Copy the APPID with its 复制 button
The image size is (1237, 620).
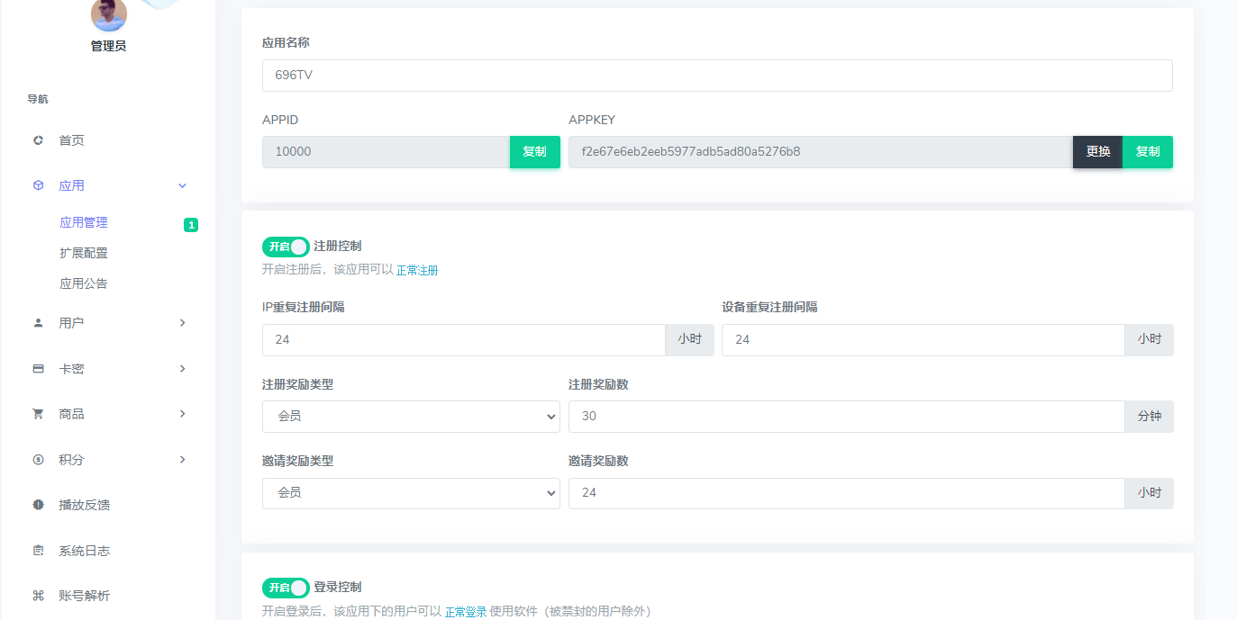(534, 152)
